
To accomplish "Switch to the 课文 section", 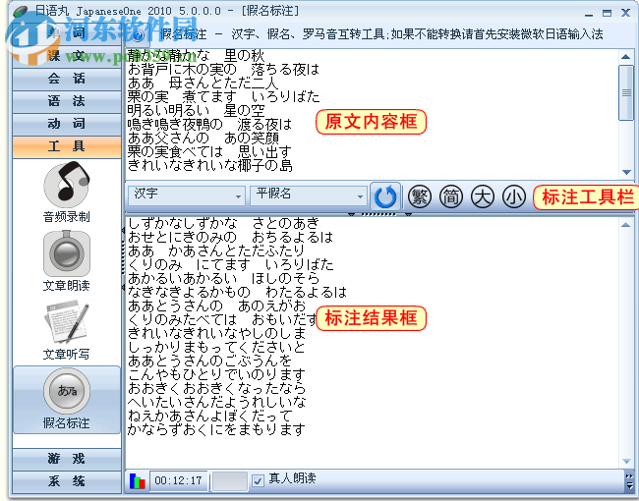I will [x=67, y=55].
